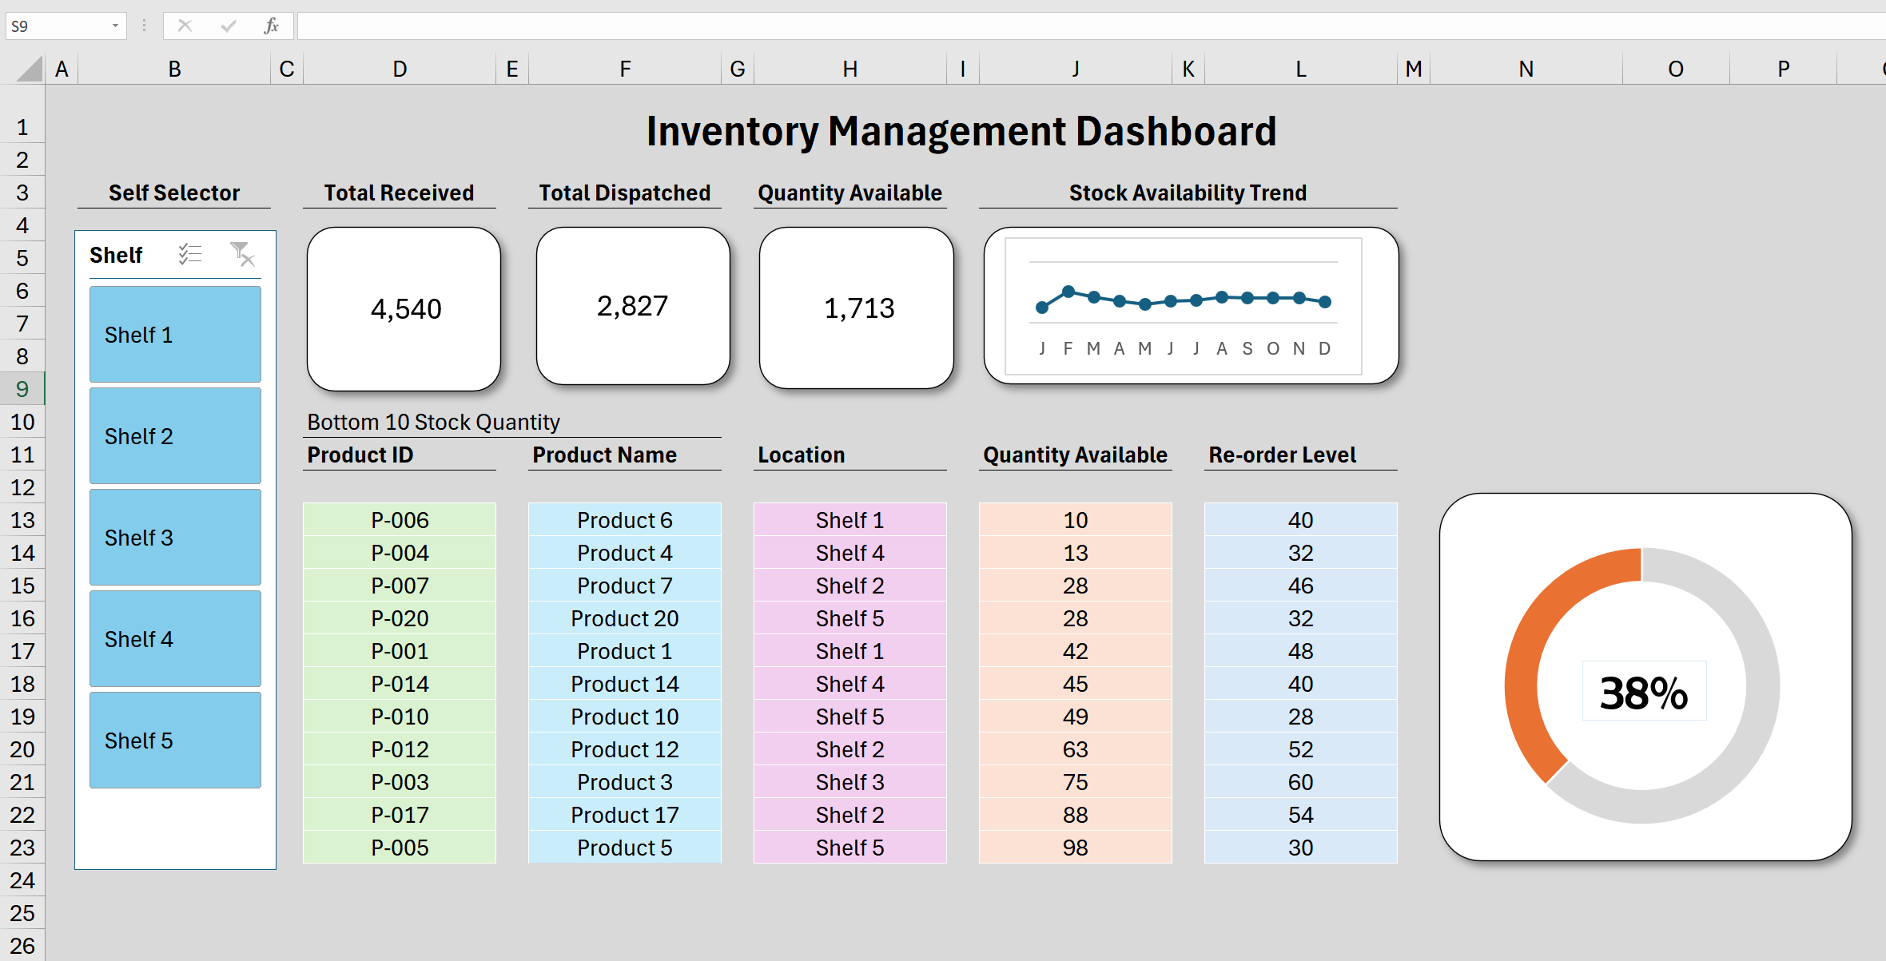Click the Shelf slicer title

tap(116, 255)
